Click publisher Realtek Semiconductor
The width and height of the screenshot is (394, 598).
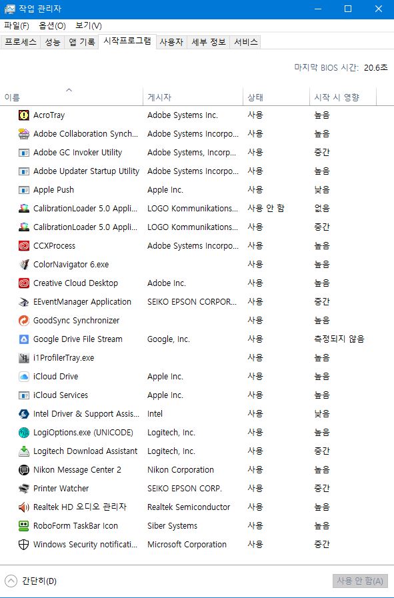point(189,507)
